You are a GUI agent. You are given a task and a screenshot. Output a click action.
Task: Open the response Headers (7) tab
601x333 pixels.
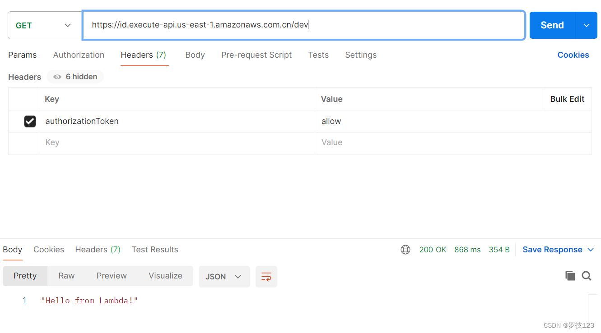pos(98,250)
